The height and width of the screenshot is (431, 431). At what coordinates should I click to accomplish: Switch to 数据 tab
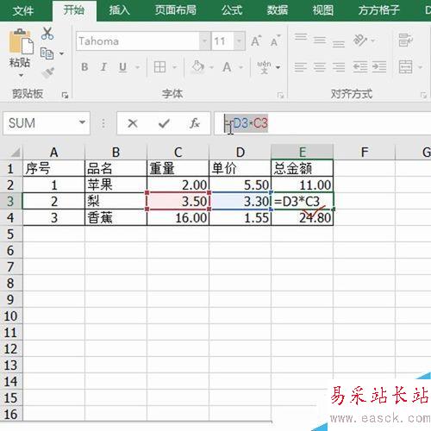(278, 10)
